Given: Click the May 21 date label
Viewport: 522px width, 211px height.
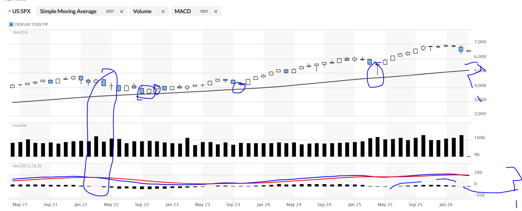Looking at the screenshot, I should 20,205.
